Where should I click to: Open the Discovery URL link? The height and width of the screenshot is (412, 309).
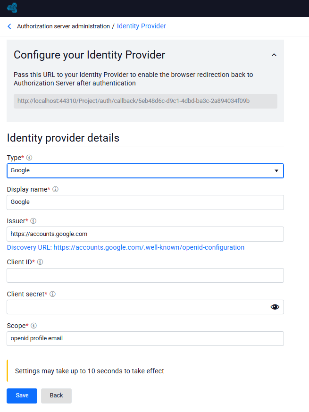[x=125, y=247]
